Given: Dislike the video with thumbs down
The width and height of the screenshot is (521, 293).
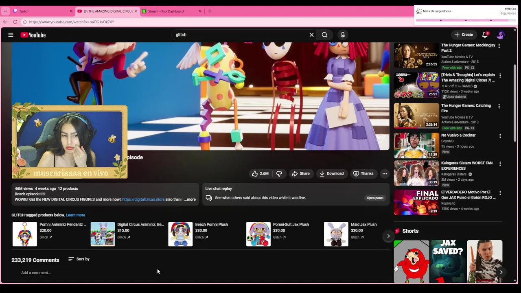Looking at the screenshot, I should tap(279, 174).
